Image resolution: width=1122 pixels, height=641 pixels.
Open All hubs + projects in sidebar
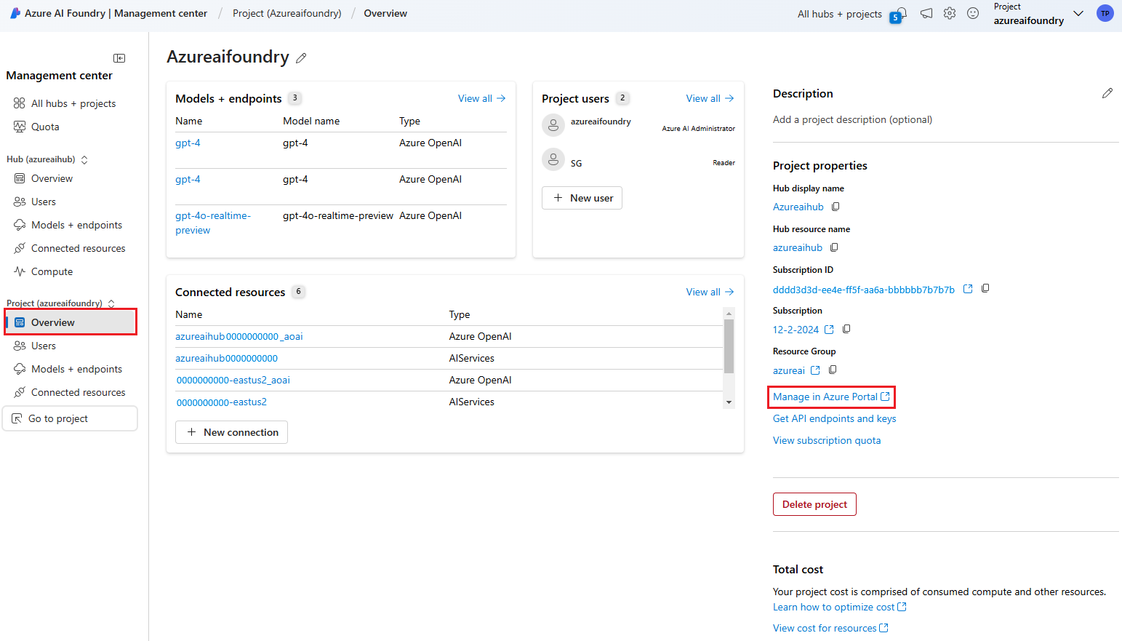pyautogui.click(x=73, y=103)
